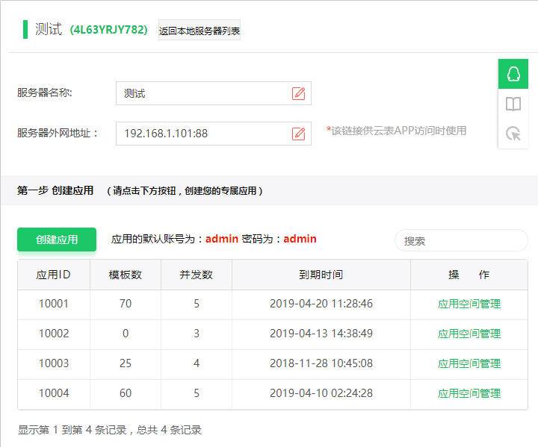
Task: Click the cursor pointer icon in sidebar
Action: click(513, 134)
